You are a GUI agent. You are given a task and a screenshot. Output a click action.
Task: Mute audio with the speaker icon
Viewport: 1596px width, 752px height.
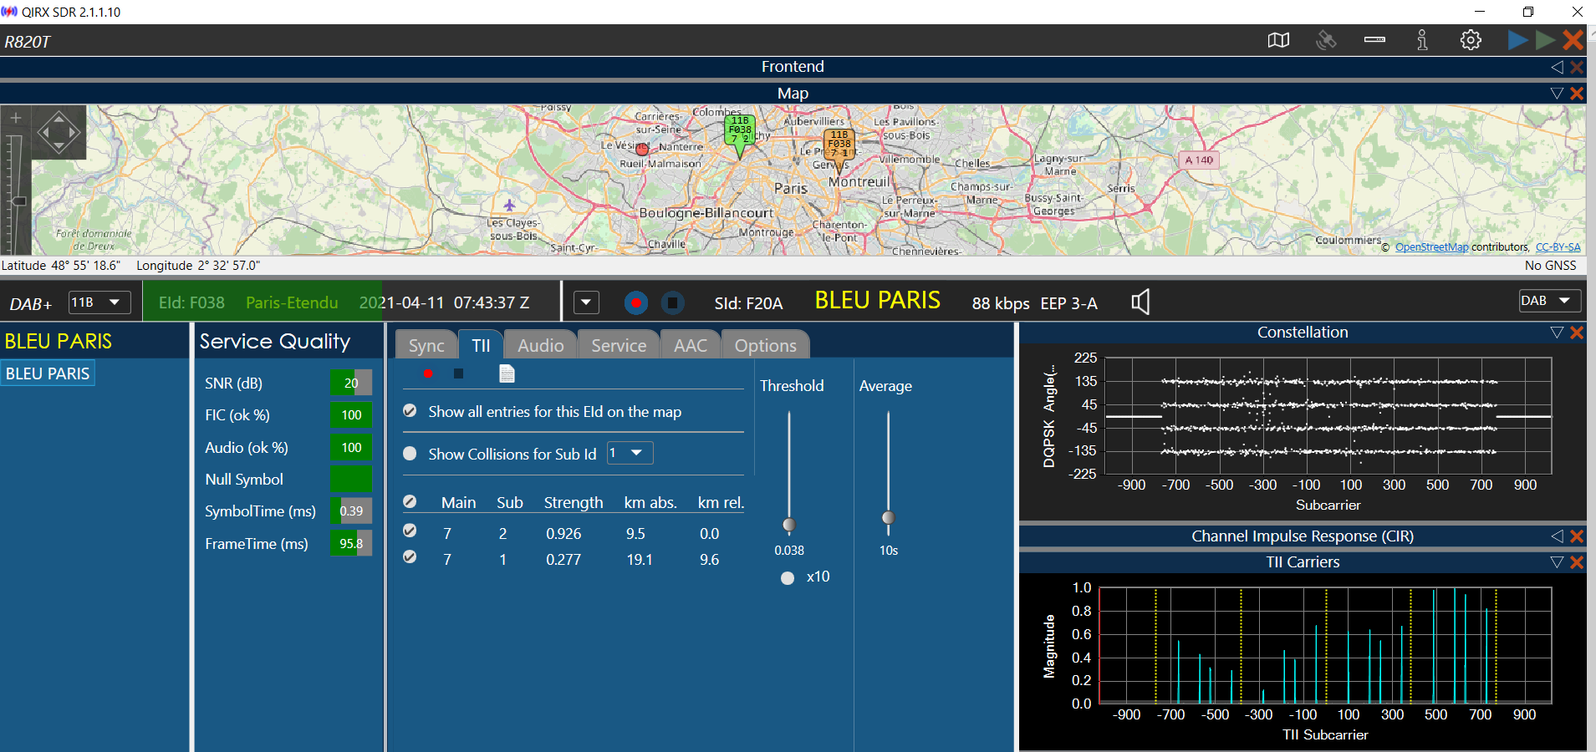(x=1140, y=302)
